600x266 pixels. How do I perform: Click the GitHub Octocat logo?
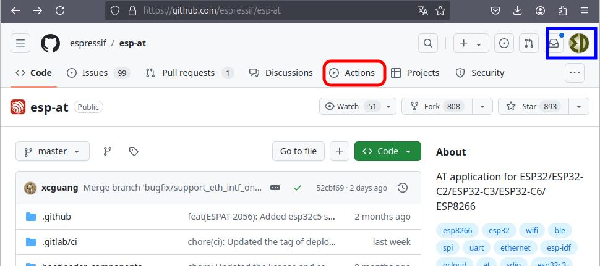click(x=51, y=43)
